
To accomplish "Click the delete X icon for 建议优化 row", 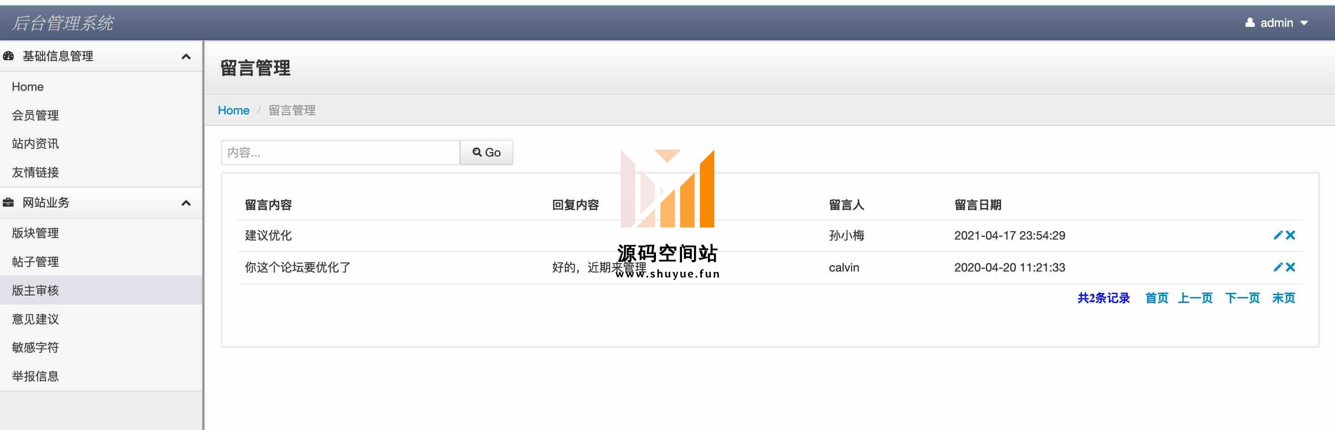I will [1290, 235].
